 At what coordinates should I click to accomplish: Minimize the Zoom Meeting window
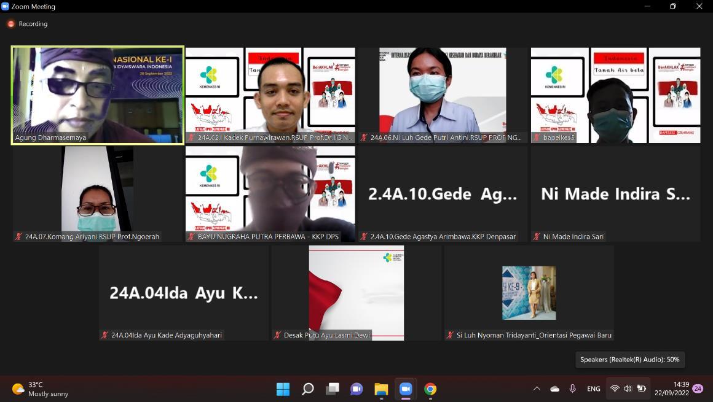pyautogui.click(x=647, y=6)
